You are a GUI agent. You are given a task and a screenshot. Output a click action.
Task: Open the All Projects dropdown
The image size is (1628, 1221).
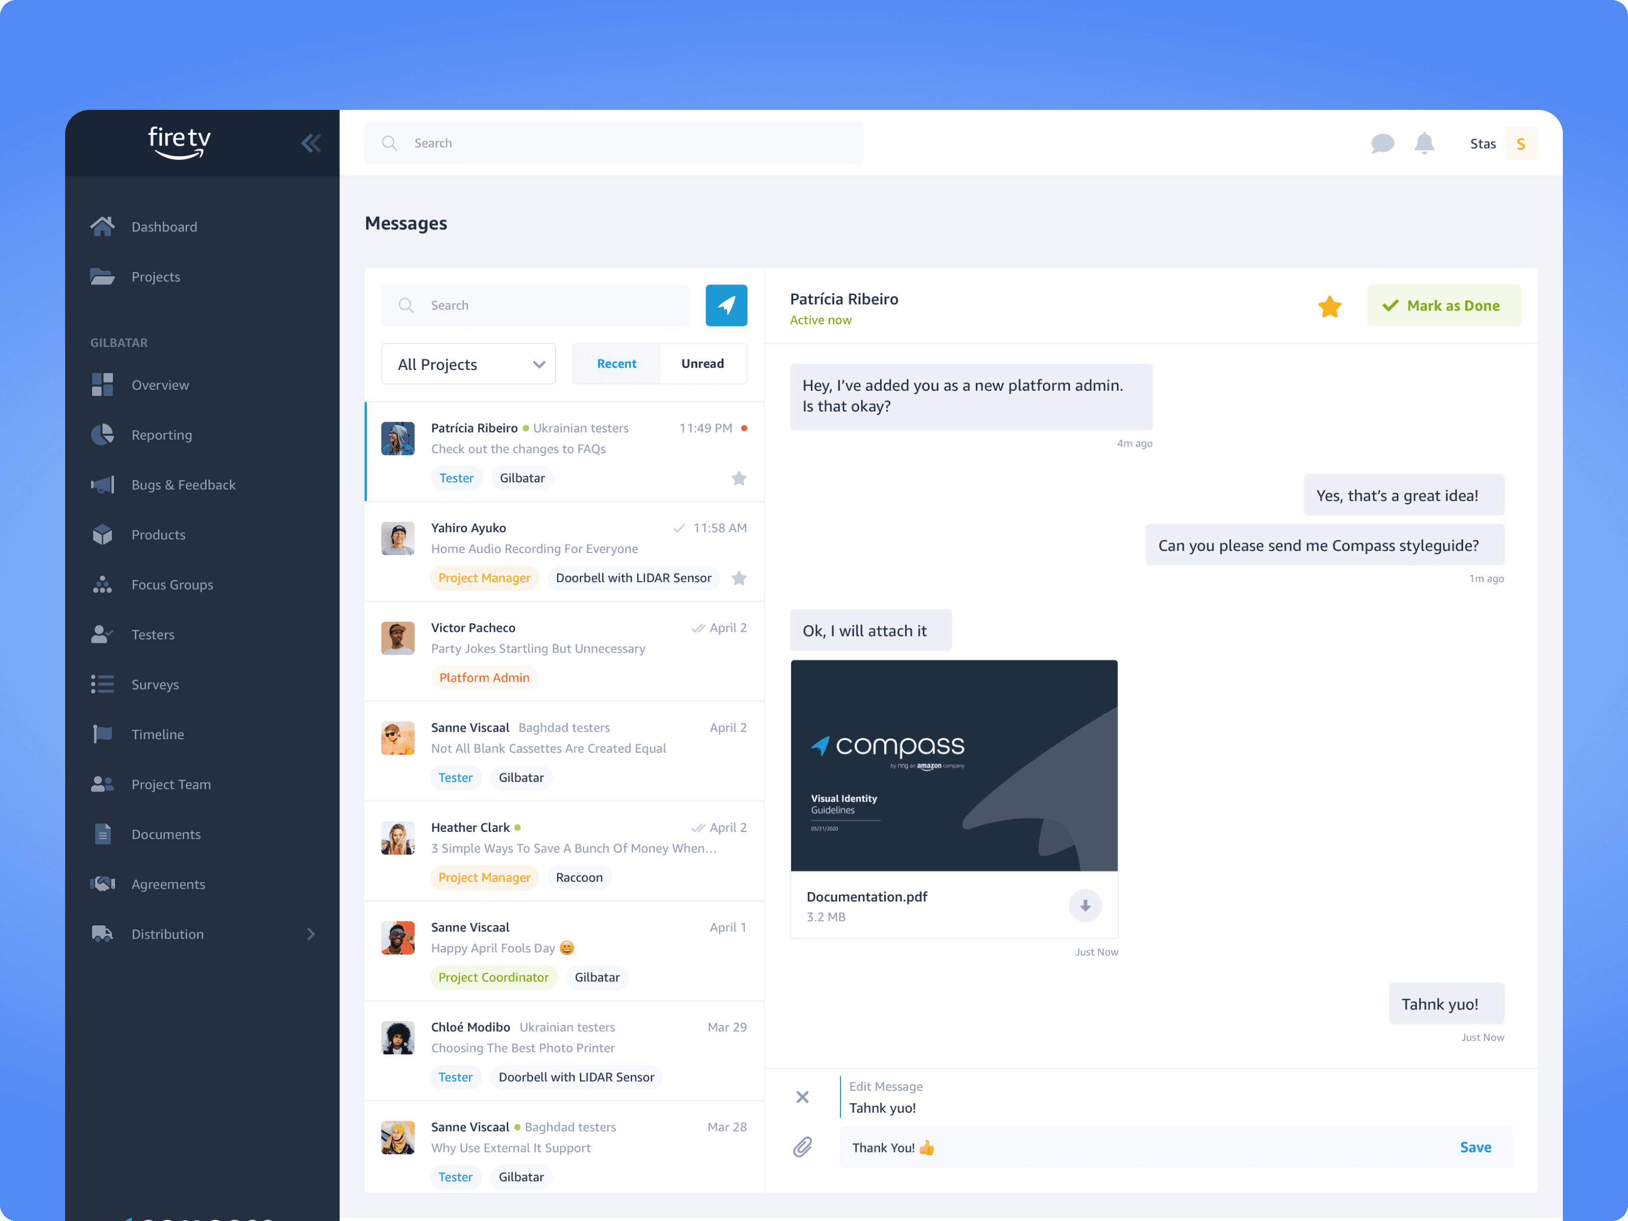tap(468, 364)
